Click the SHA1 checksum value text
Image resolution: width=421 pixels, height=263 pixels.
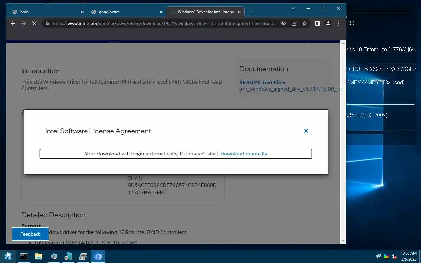[172, 189]
